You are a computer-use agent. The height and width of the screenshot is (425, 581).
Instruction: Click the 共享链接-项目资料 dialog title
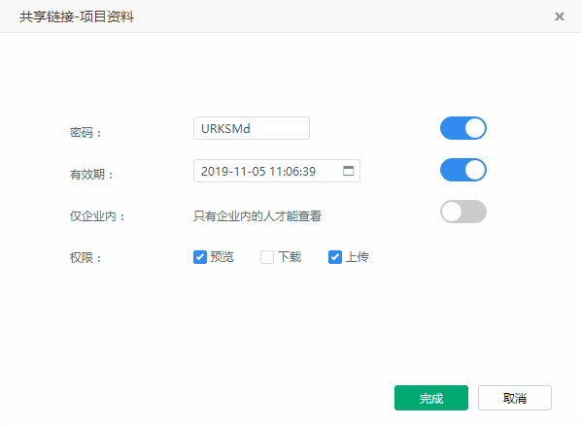tap(77, 17)
